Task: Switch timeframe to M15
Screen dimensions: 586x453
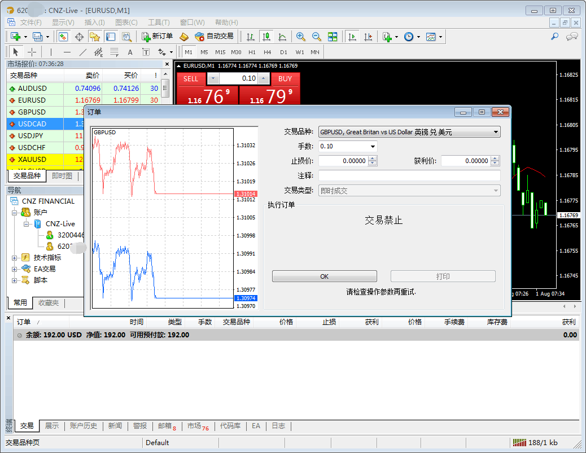Action: [x=220, y=52]
